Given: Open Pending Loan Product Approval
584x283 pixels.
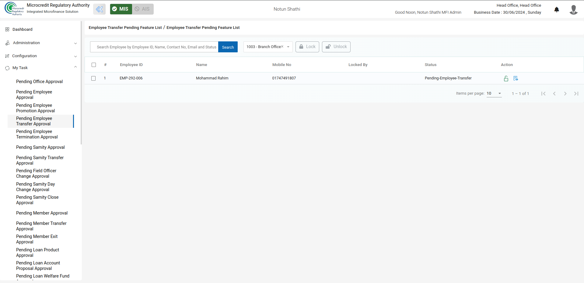Looking at the screenshot, I should pyautogui.click(x=37, y=253).
